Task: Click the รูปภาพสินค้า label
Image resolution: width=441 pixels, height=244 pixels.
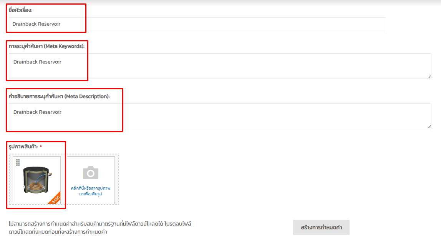Action: 23,147
